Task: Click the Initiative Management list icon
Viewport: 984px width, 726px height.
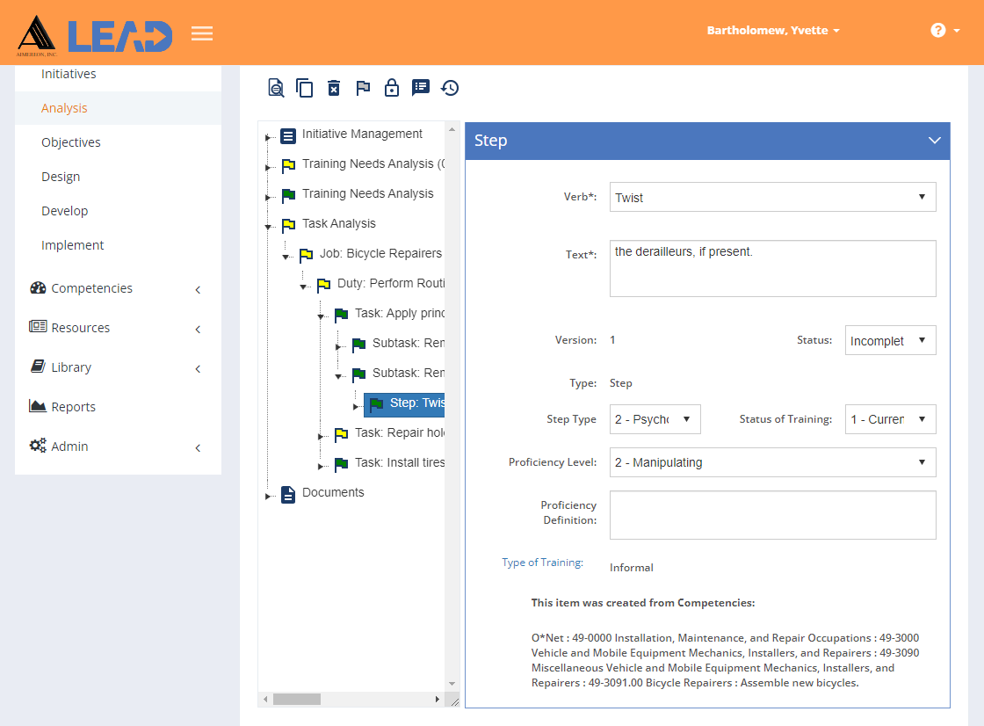Action: (288, 135)
